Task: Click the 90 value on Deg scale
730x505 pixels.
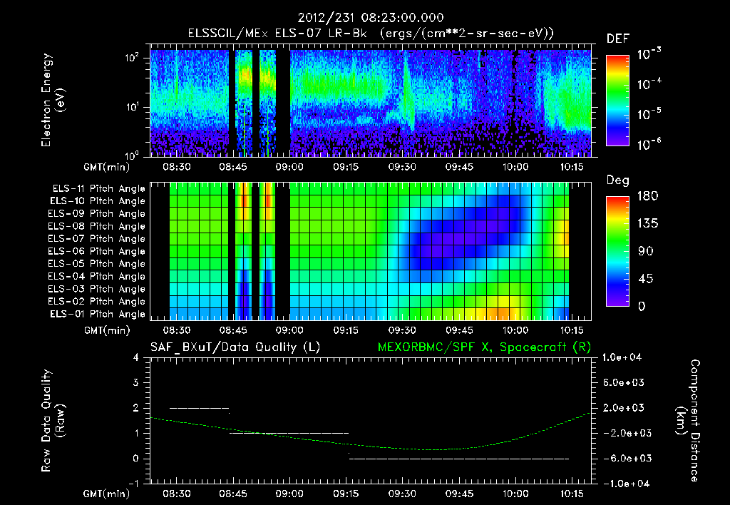Action: [x=645, y=251]
